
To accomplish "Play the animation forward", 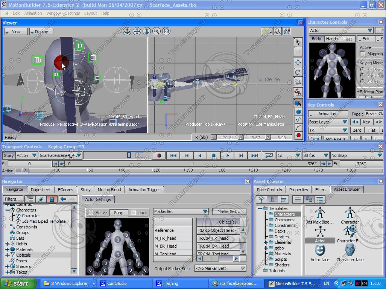I will click(x=228, y=155).
